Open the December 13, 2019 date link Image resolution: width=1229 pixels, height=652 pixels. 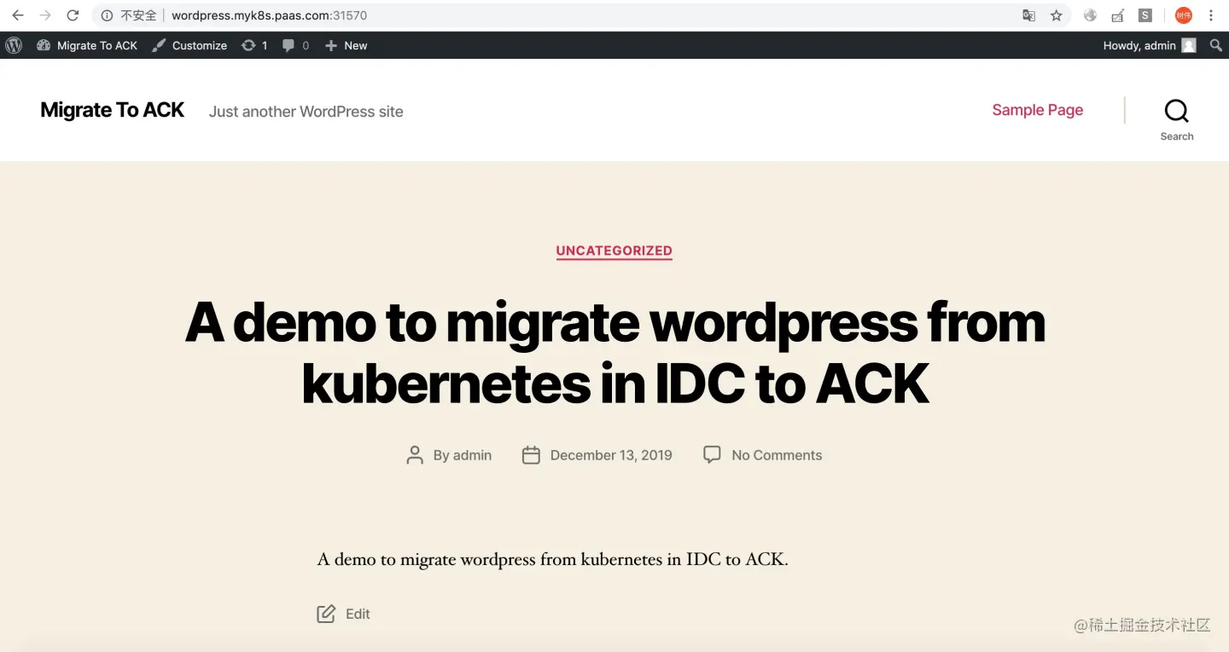(x=611, y=455)
